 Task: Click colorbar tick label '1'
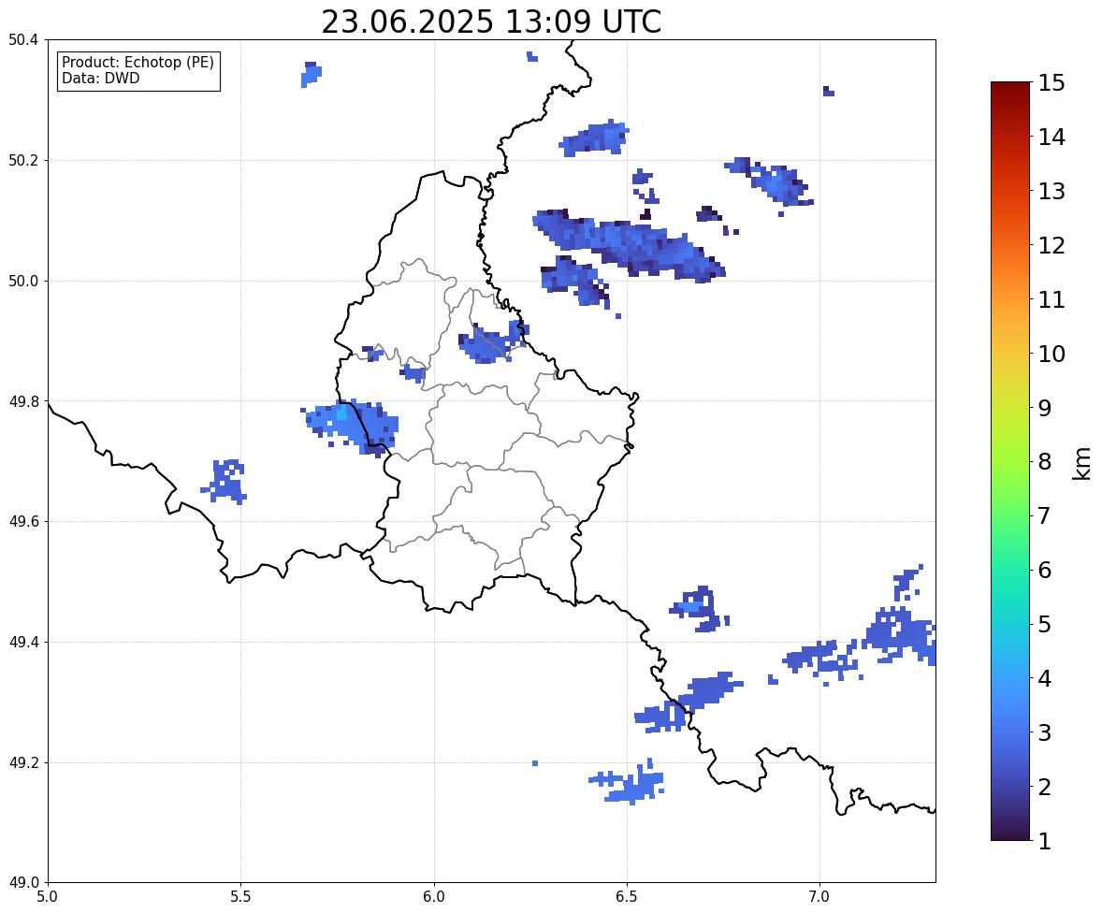click(1045, 841)
